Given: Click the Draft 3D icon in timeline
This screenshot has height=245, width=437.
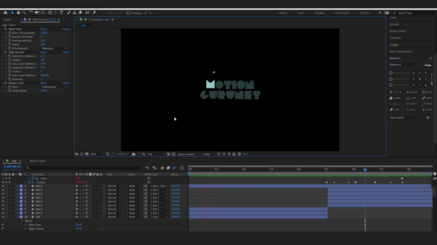Looking at the screenshot, I should point(154,168).
